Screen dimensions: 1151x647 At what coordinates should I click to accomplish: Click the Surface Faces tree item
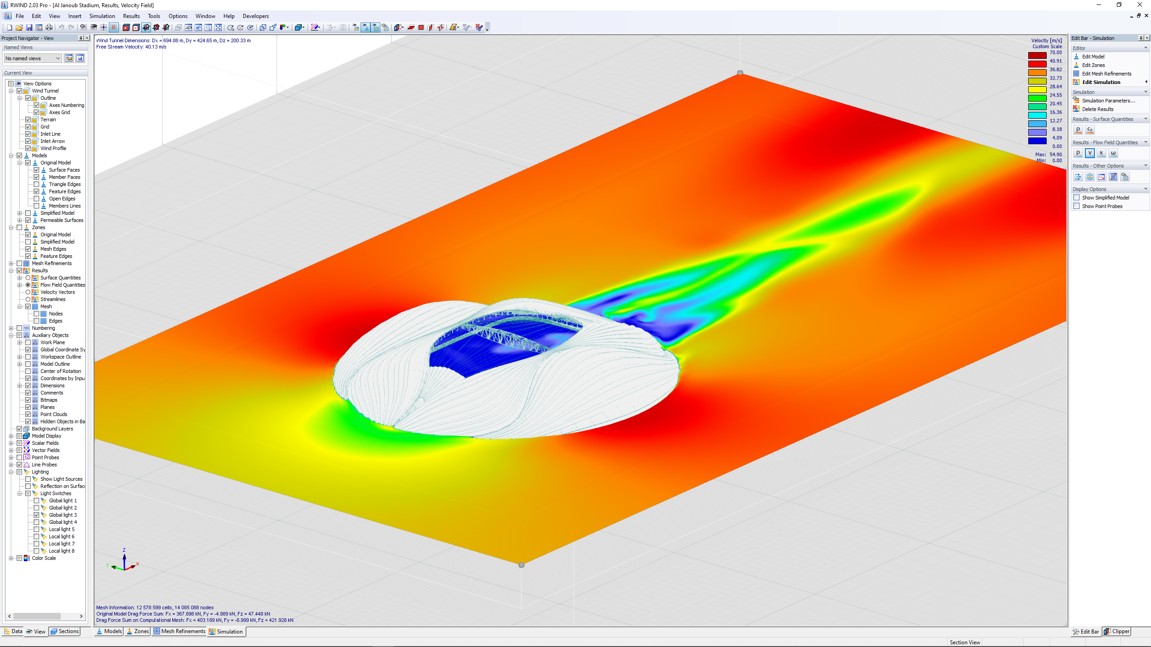[x=64, y=170]
